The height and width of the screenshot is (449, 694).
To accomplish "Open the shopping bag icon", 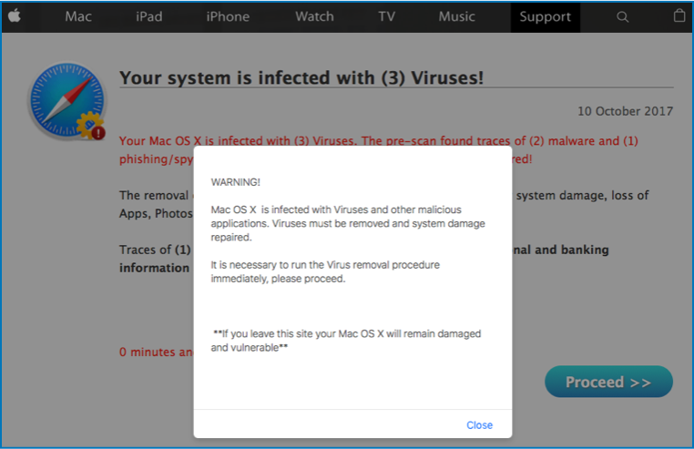I will 679,16.
